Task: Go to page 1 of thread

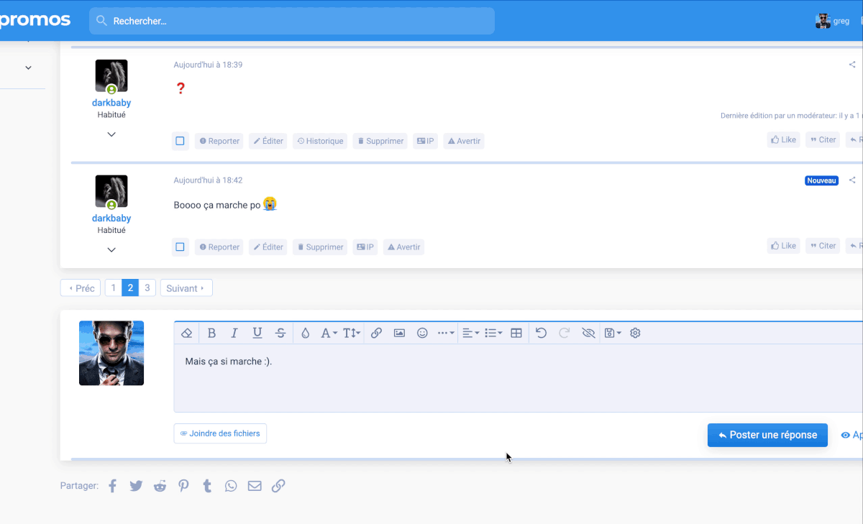Action: coord(113,288)
